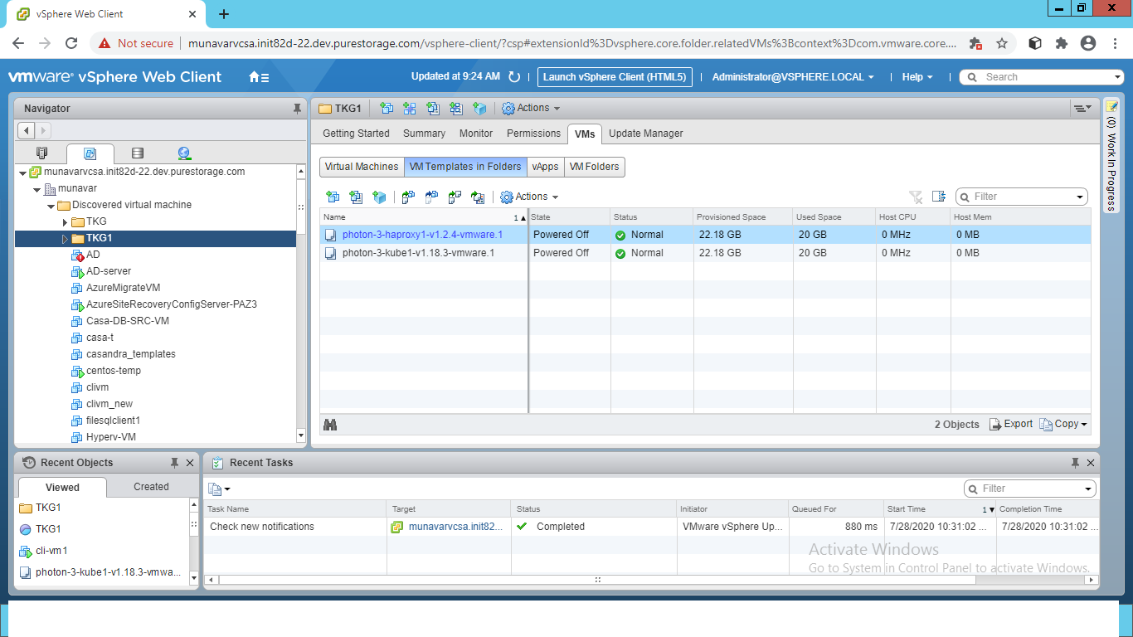This screenshot has width=1133, height=637.
Task: Pin the Navigator panel
Action: pos(297,109)
